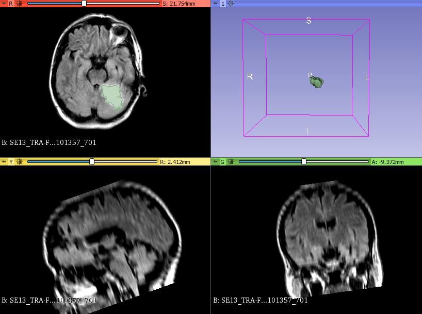Click the green coronal slice offset slider handle
This screenshot has height=314, width=422.
click(304, 162)
